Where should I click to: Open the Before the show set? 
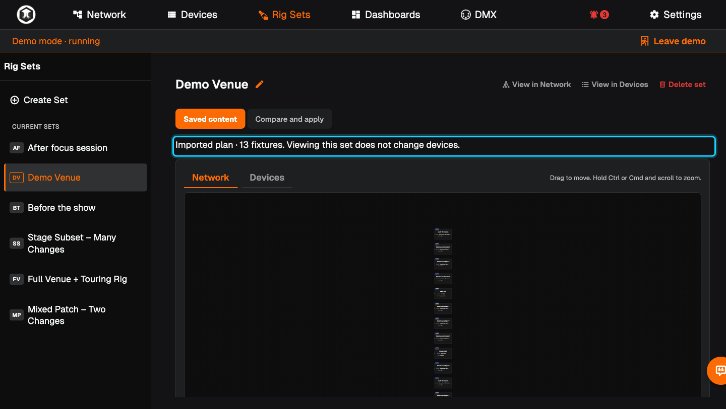point(76,208)
